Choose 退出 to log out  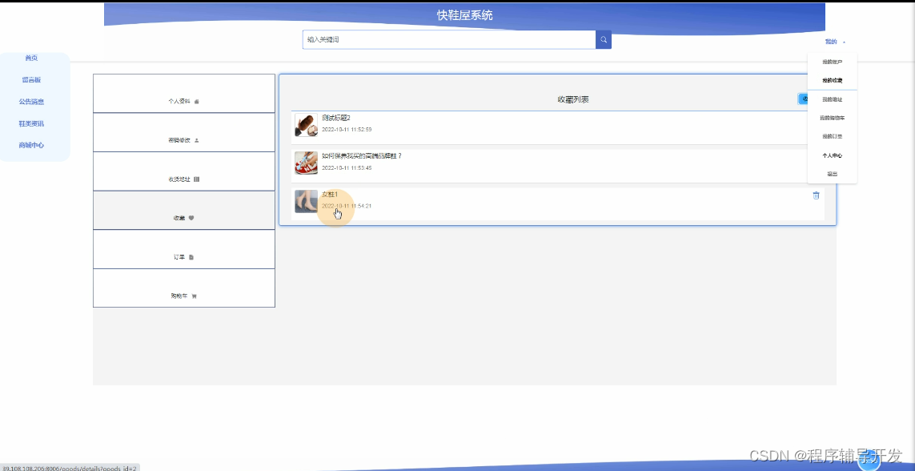pyautogui.click(x=832, y=174)
